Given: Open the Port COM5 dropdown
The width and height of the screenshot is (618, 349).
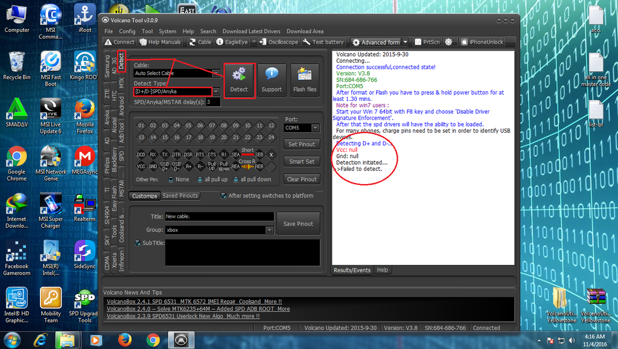Looking at the screenshot, I should tap(315, 128).
